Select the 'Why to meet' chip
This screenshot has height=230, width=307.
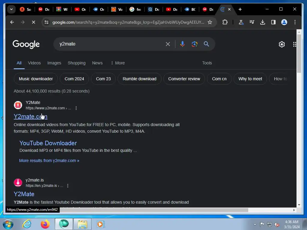coord(250,79)
